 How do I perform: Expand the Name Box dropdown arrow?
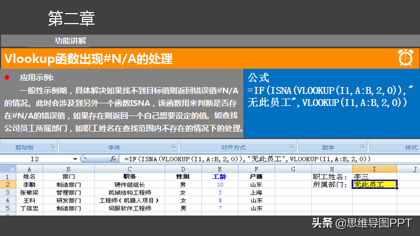(75, 159)
